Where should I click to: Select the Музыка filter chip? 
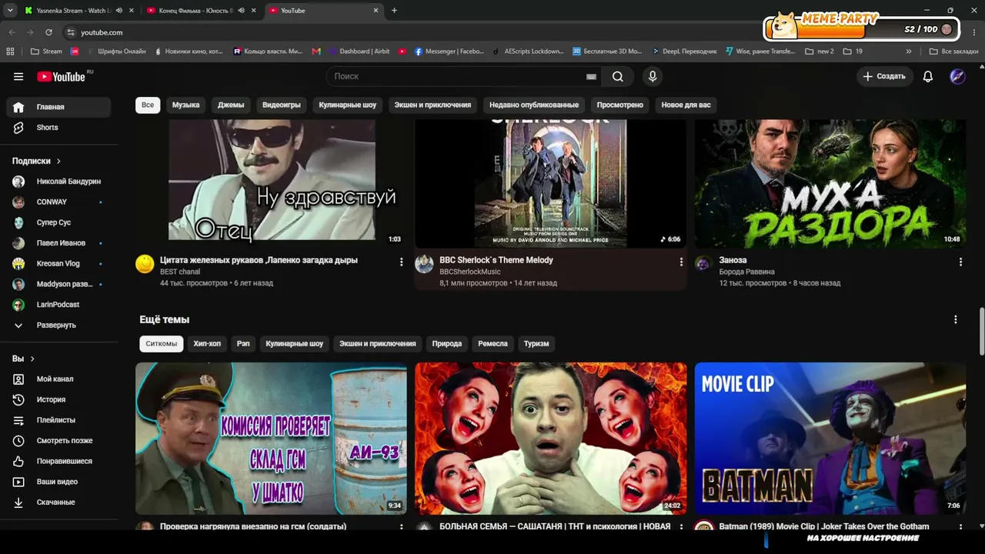tap(185, 105)
